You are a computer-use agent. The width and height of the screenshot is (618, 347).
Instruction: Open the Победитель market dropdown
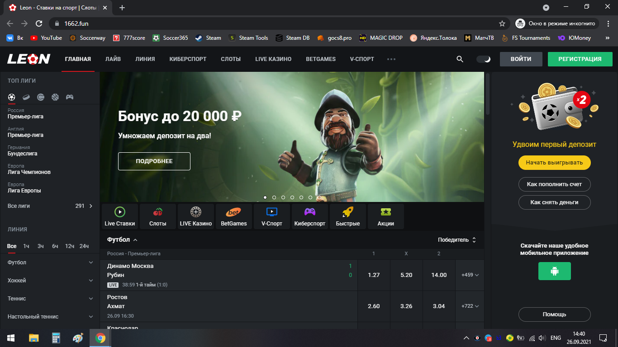point(457,240)
